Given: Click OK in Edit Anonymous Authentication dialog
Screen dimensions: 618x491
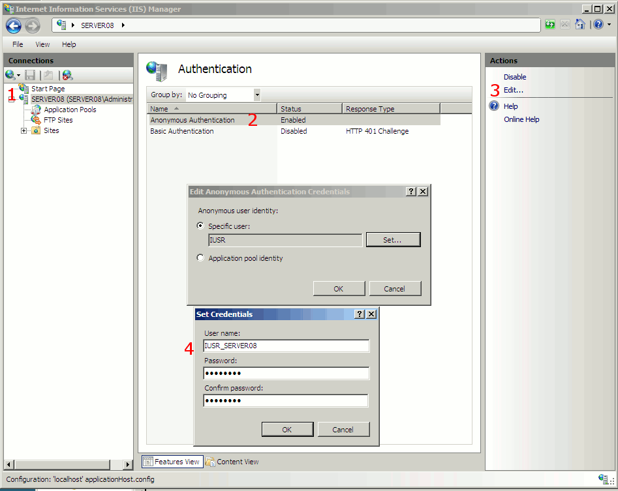Looking at the screenshot, I should (339, 288).
